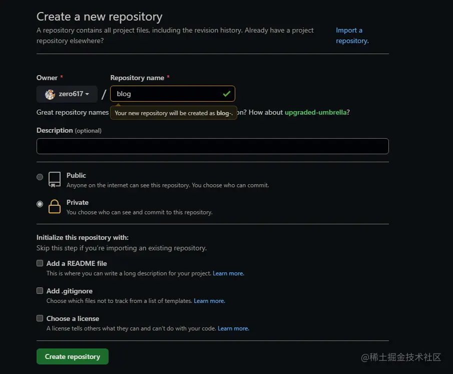The height and width of the screenshot is (374, 453).
Task: Select the Private radio button
Action: (40, 204)
